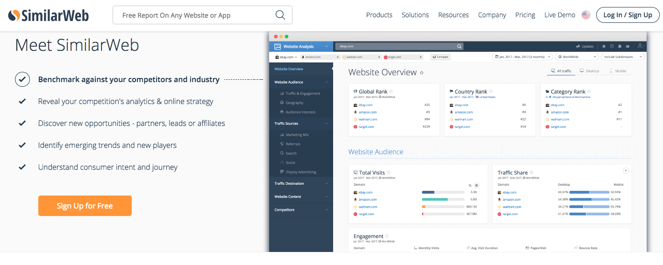Open the Website Analysis module dropdown
The width and height of the screenshot is (663, 265).
point(301,46)
